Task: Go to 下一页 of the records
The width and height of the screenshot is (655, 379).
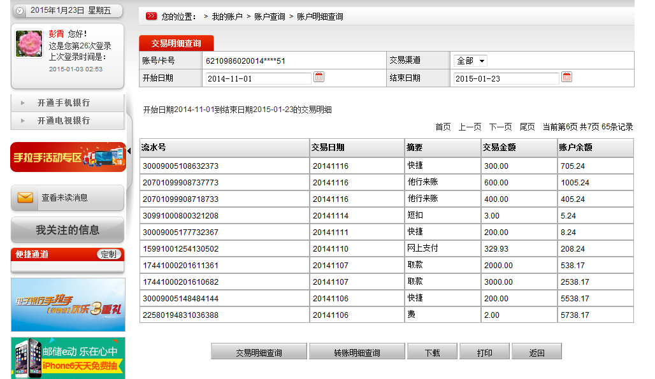Action: coord(500,127)
